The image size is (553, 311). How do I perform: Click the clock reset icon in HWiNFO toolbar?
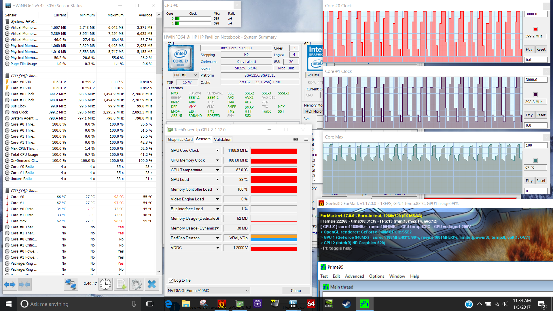(105, 285)
